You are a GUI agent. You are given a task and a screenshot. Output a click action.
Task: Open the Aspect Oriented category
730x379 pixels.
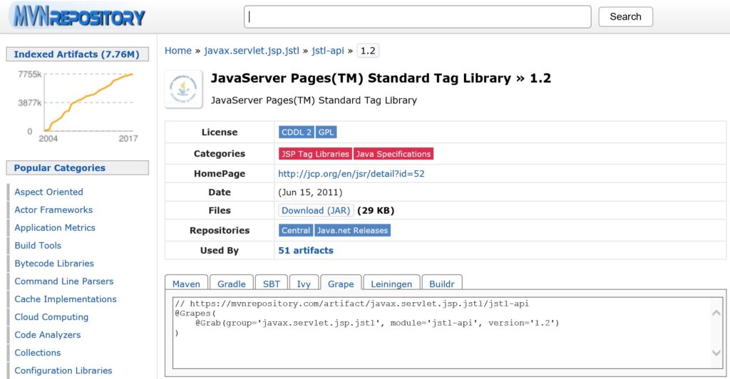click(48, 192)
